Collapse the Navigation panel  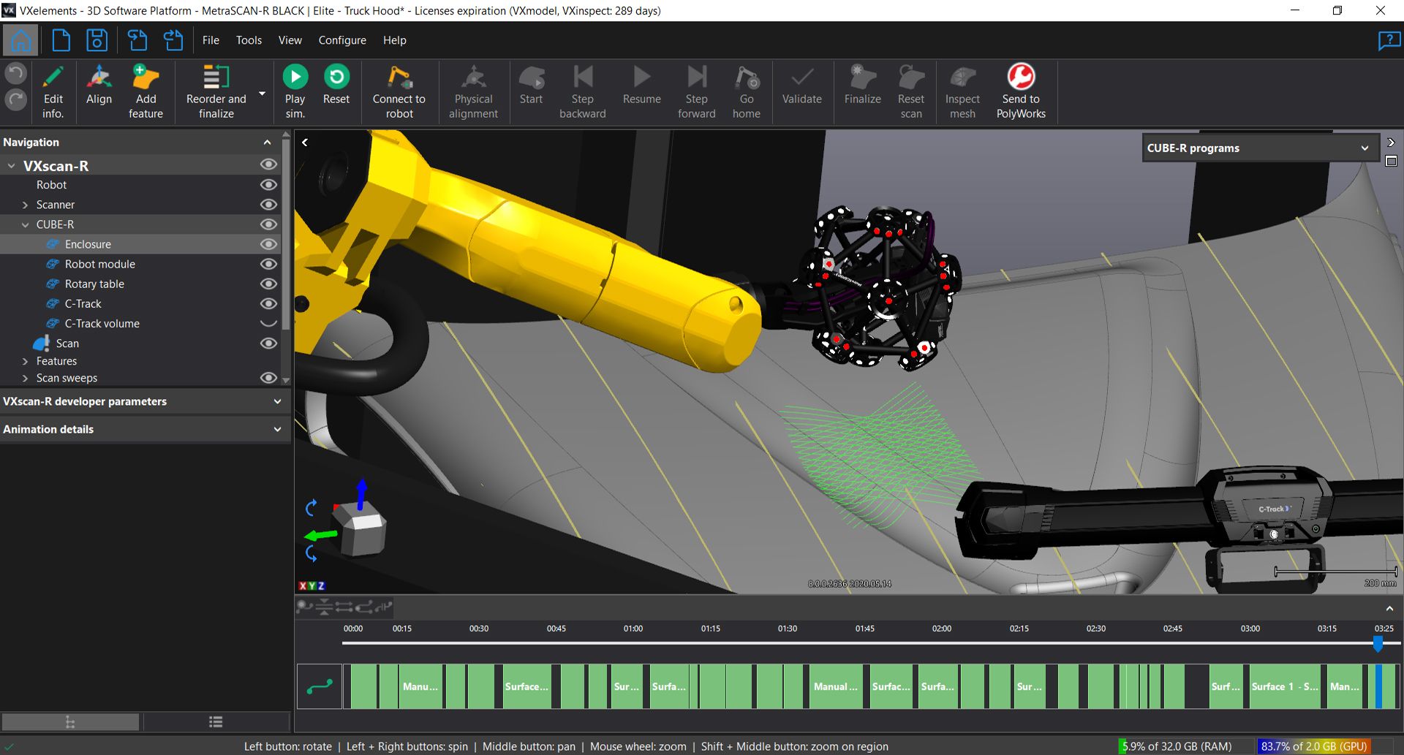267,143
